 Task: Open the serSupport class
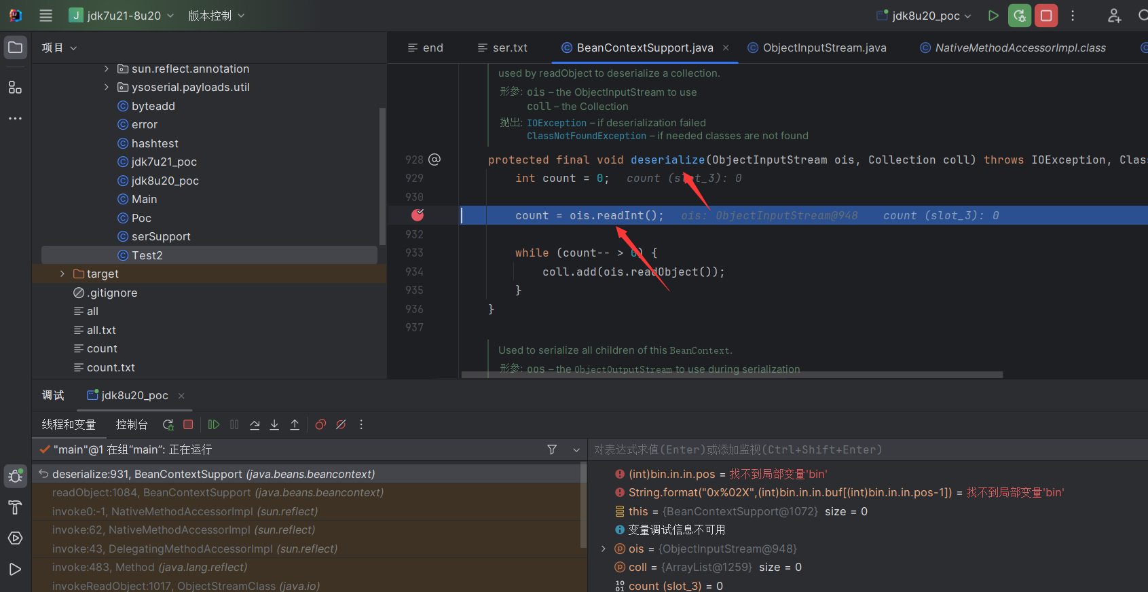tap(161, 236)
